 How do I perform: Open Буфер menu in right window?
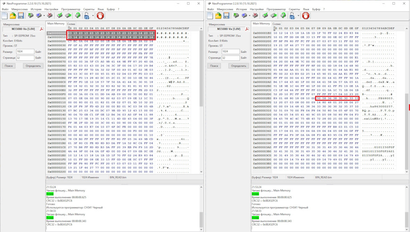tap(316, 9)
